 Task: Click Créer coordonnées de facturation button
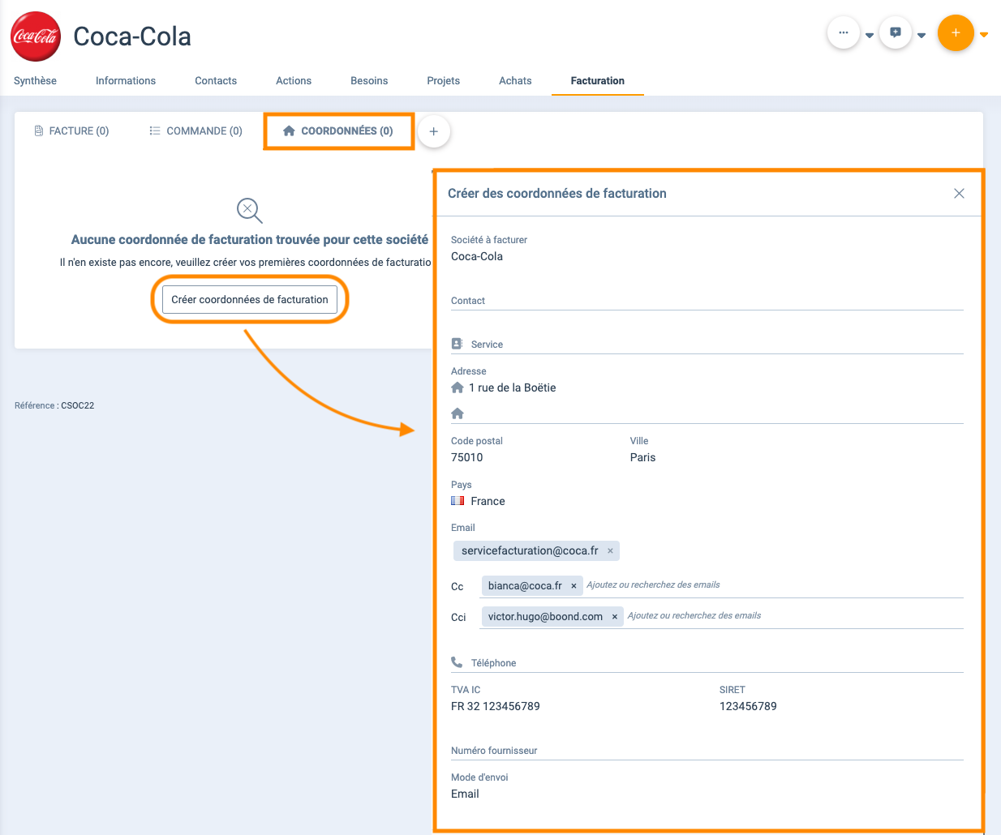tap(250, 299)
